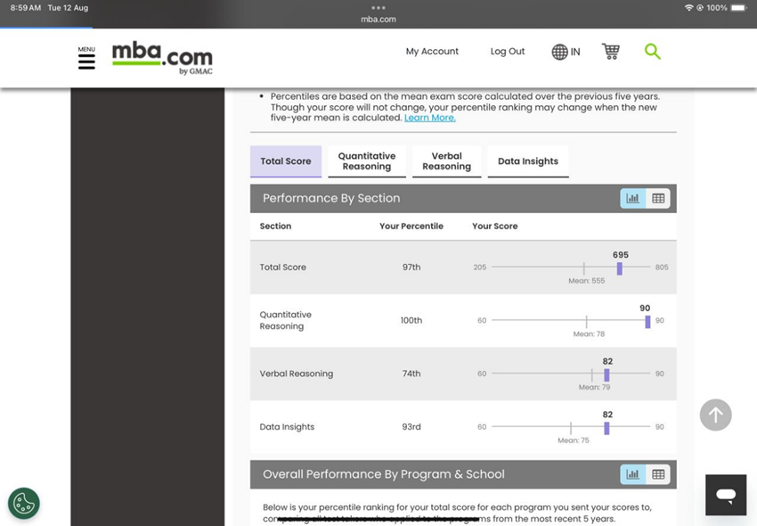Open cookie preferences icon
This screenshot has width=757, height=526.
coord(24,503)
